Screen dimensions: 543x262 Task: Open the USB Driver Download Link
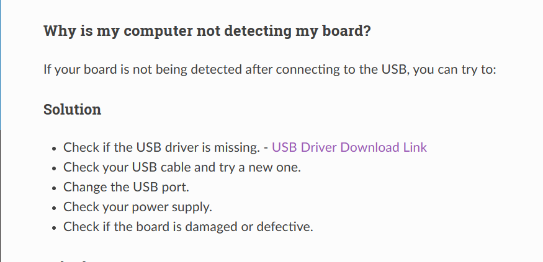point(349,147)
